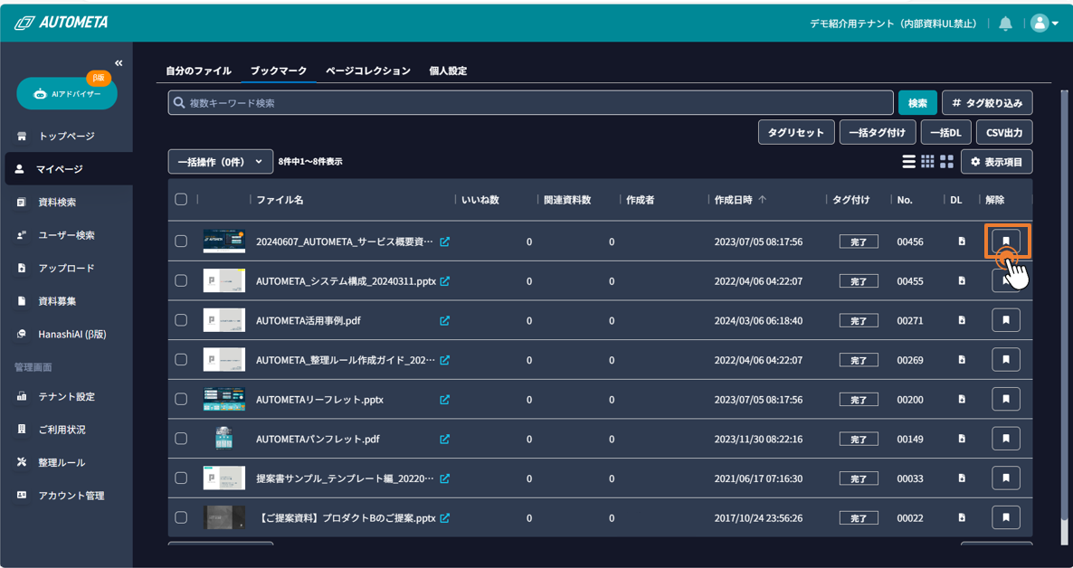The height and width of the screenshot is (568, 1073).
Task: Check the box for AUTOMETA_整理ルール作成ガイド row
Action: coord(181,359)
